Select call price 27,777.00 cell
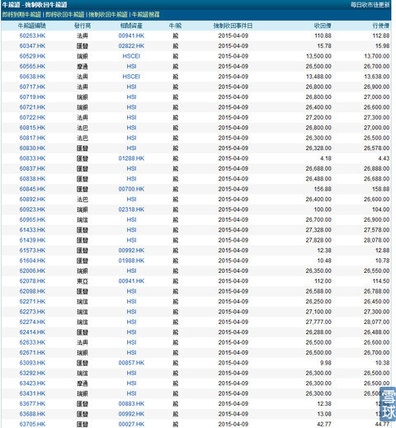 point(318,322)
